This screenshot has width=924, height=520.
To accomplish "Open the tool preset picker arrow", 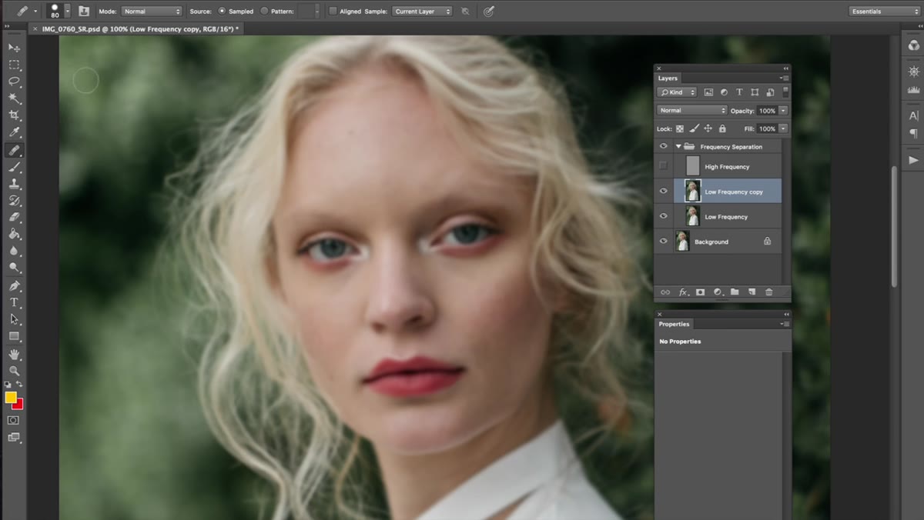I will [x=35, y=12].
